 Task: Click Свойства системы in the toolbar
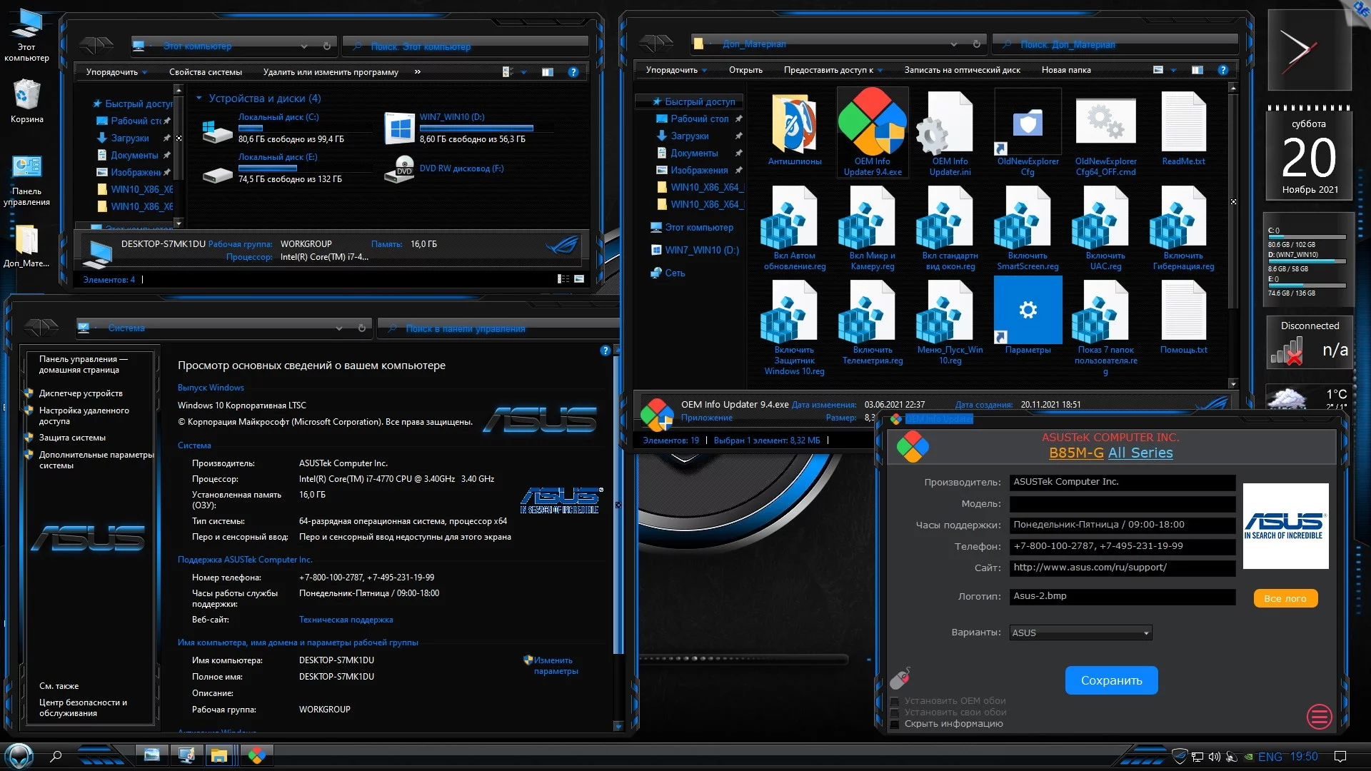point(206,72)
